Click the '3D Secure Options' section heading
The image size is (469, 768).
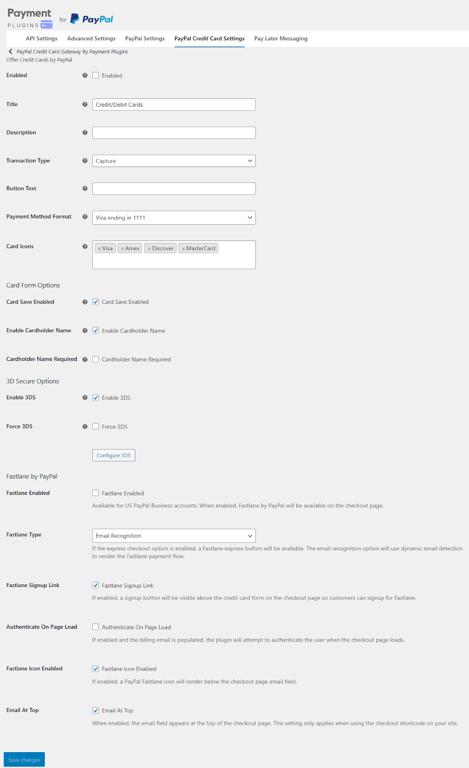pyautogui.click(x=33, y=381)
